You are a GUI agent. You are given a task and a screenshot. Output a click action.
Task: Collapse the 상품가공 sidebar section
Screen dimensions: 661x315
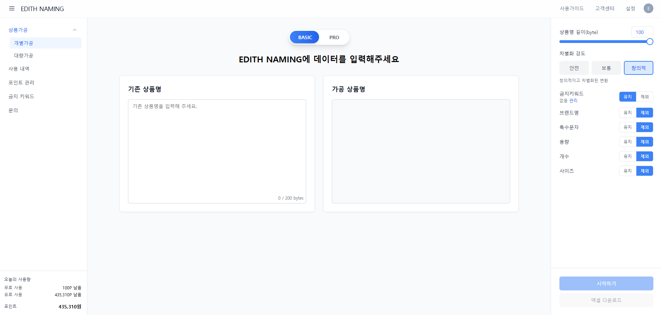tap(74, 30)
